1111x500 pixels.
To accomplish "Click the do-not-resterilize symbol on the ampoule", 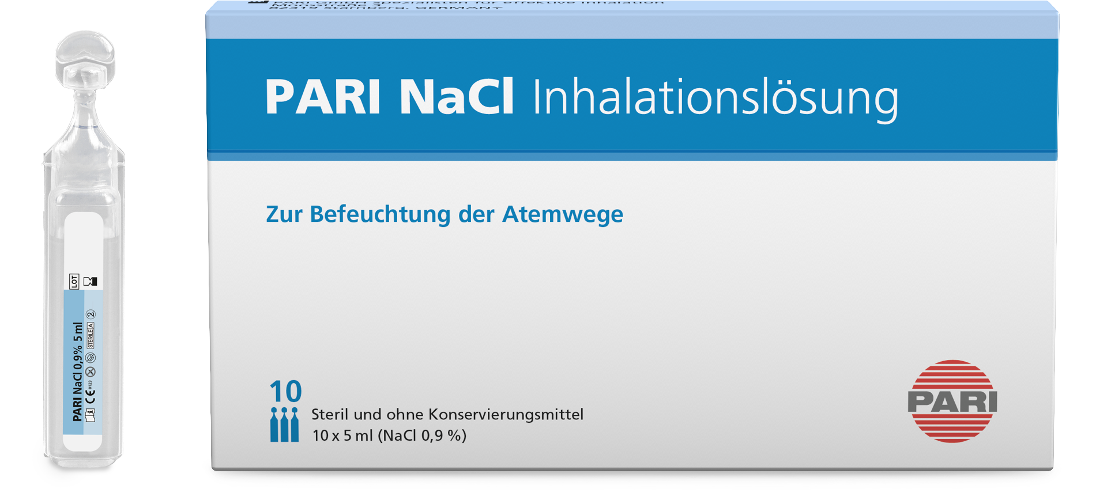I will point(91,358).
